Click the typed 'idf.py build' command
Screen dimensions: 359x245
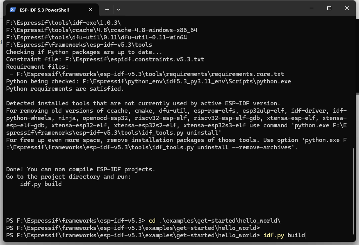pyautogui.click(x=284, y=235)
